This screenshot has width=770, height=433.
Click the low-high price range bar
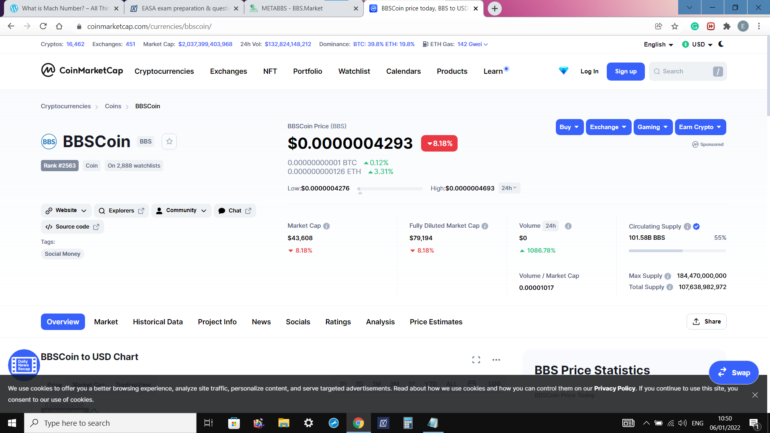pyautogui.click(x=390, y=188)
